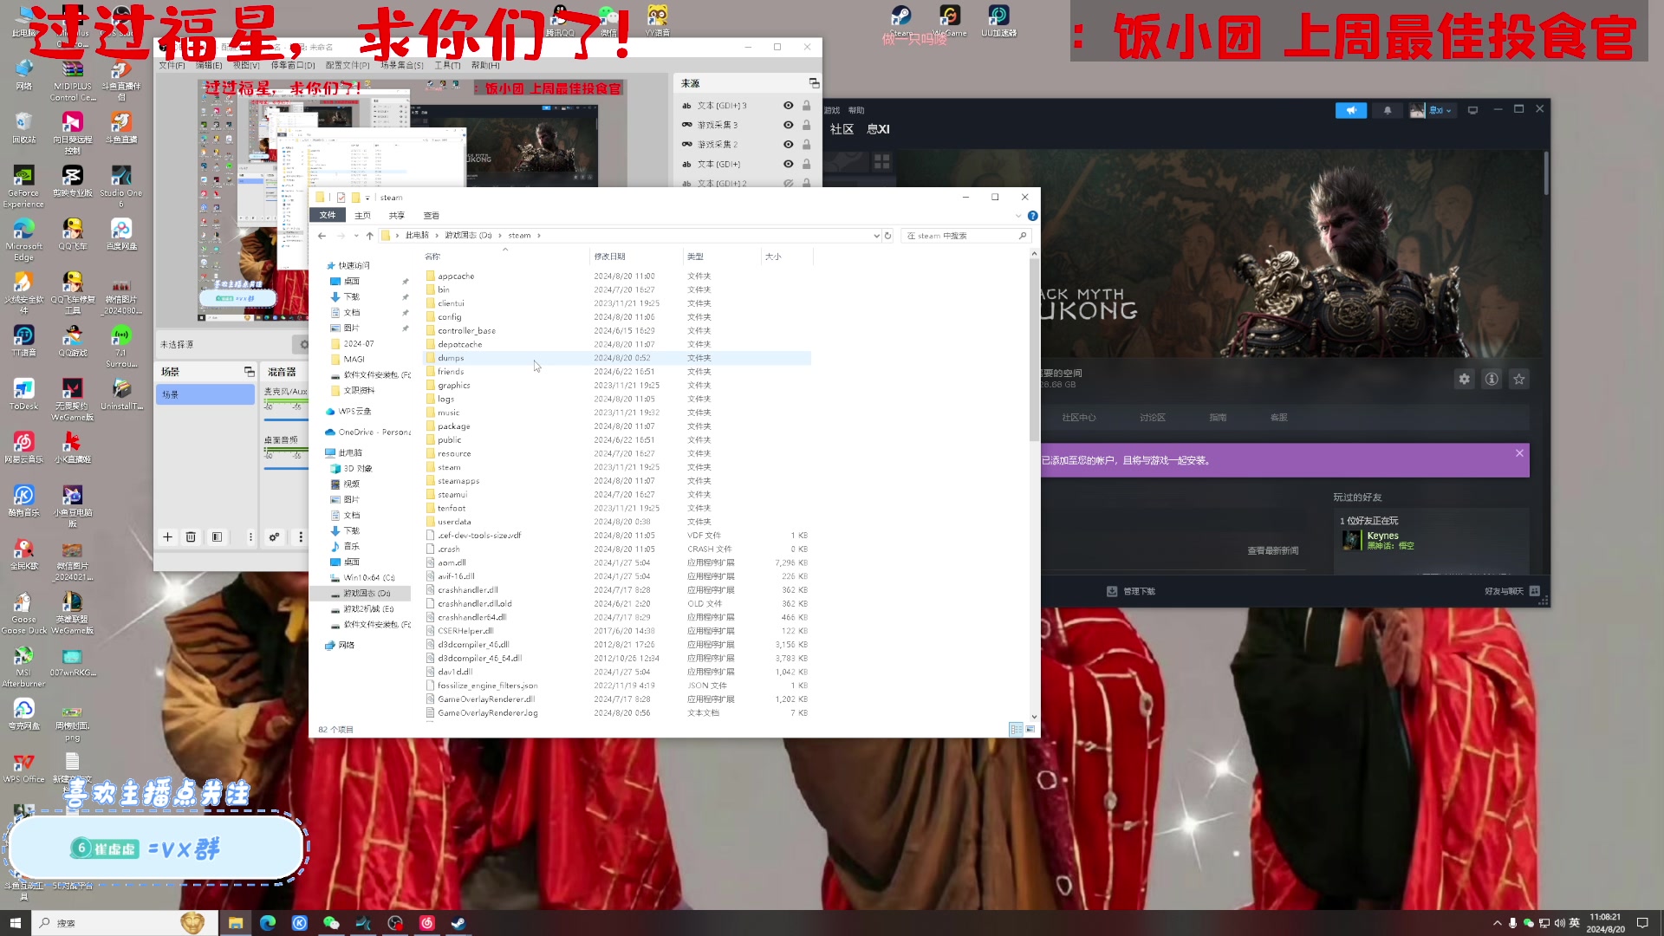Viewport: 1664px width, 936px height.
Task: Open Steam 指南 link
Action: 1218,418
